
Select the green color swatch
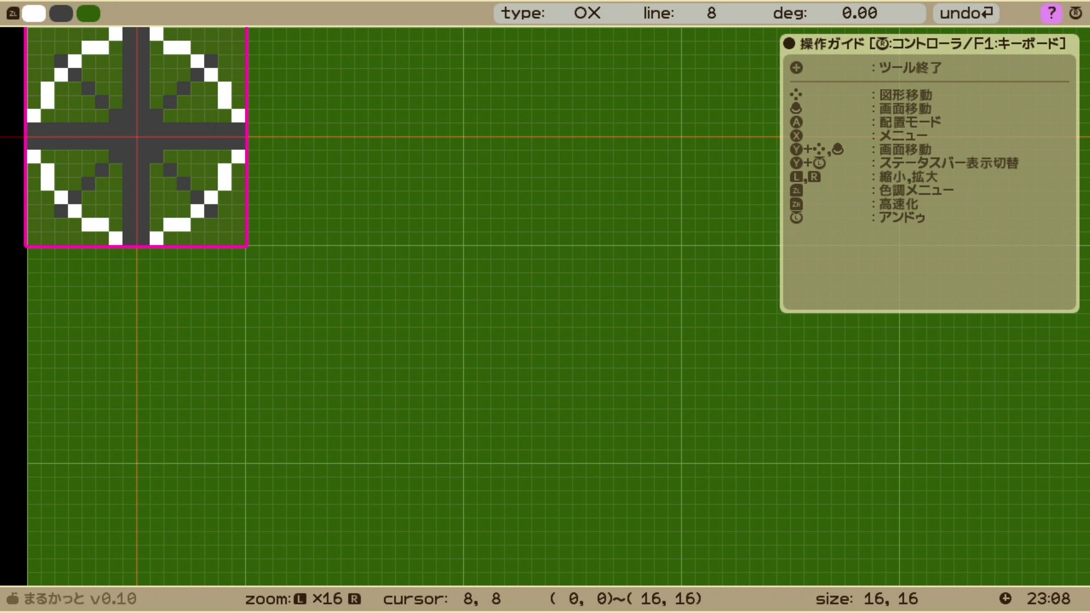[89, 14]
